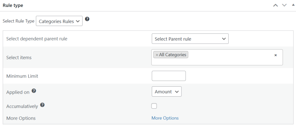Open the Categories Rules dropdown
Screen dimensions: 296x125
pyautogui.click(x=59, y=21)
